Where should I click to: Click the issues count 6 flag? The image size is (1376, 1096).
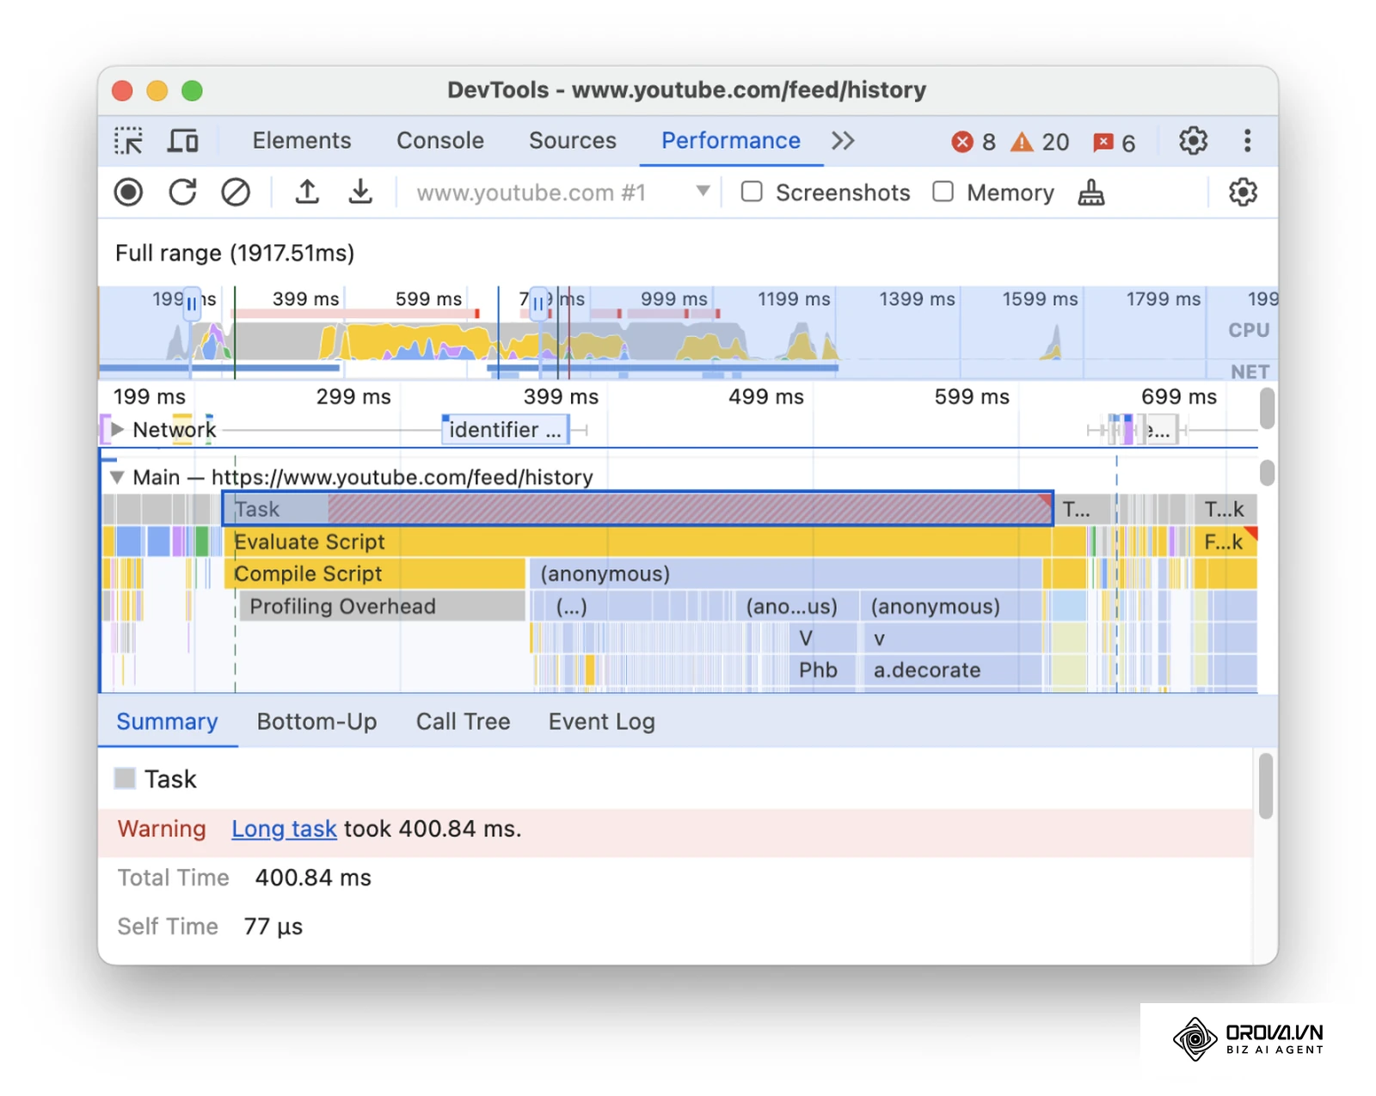click(1114, 143)
